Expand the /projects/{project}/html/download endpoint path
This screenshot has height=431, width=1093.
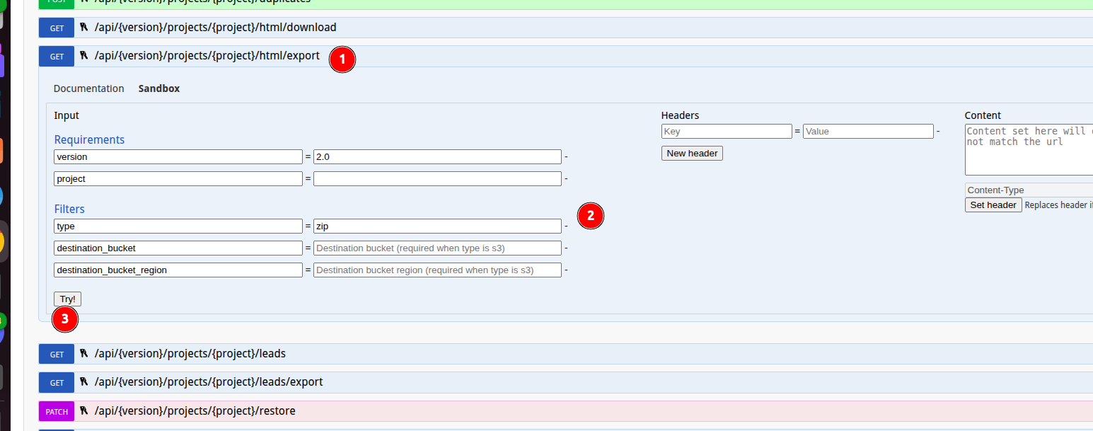(x=215, y=28)
